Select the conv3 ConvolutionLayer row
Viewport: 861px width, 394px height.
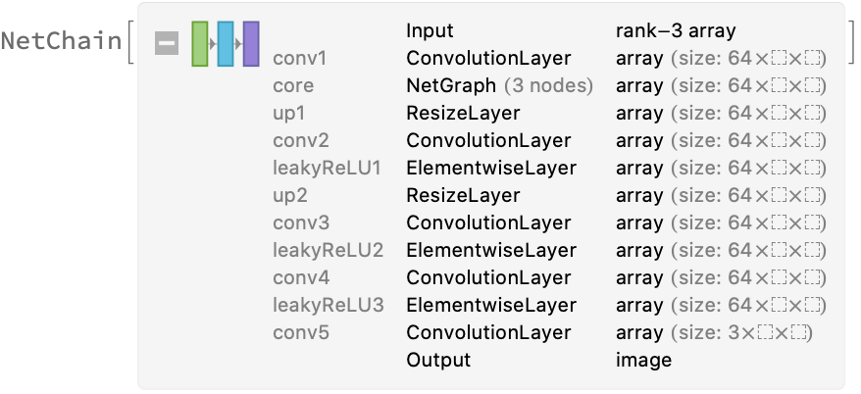click(488, 222)
